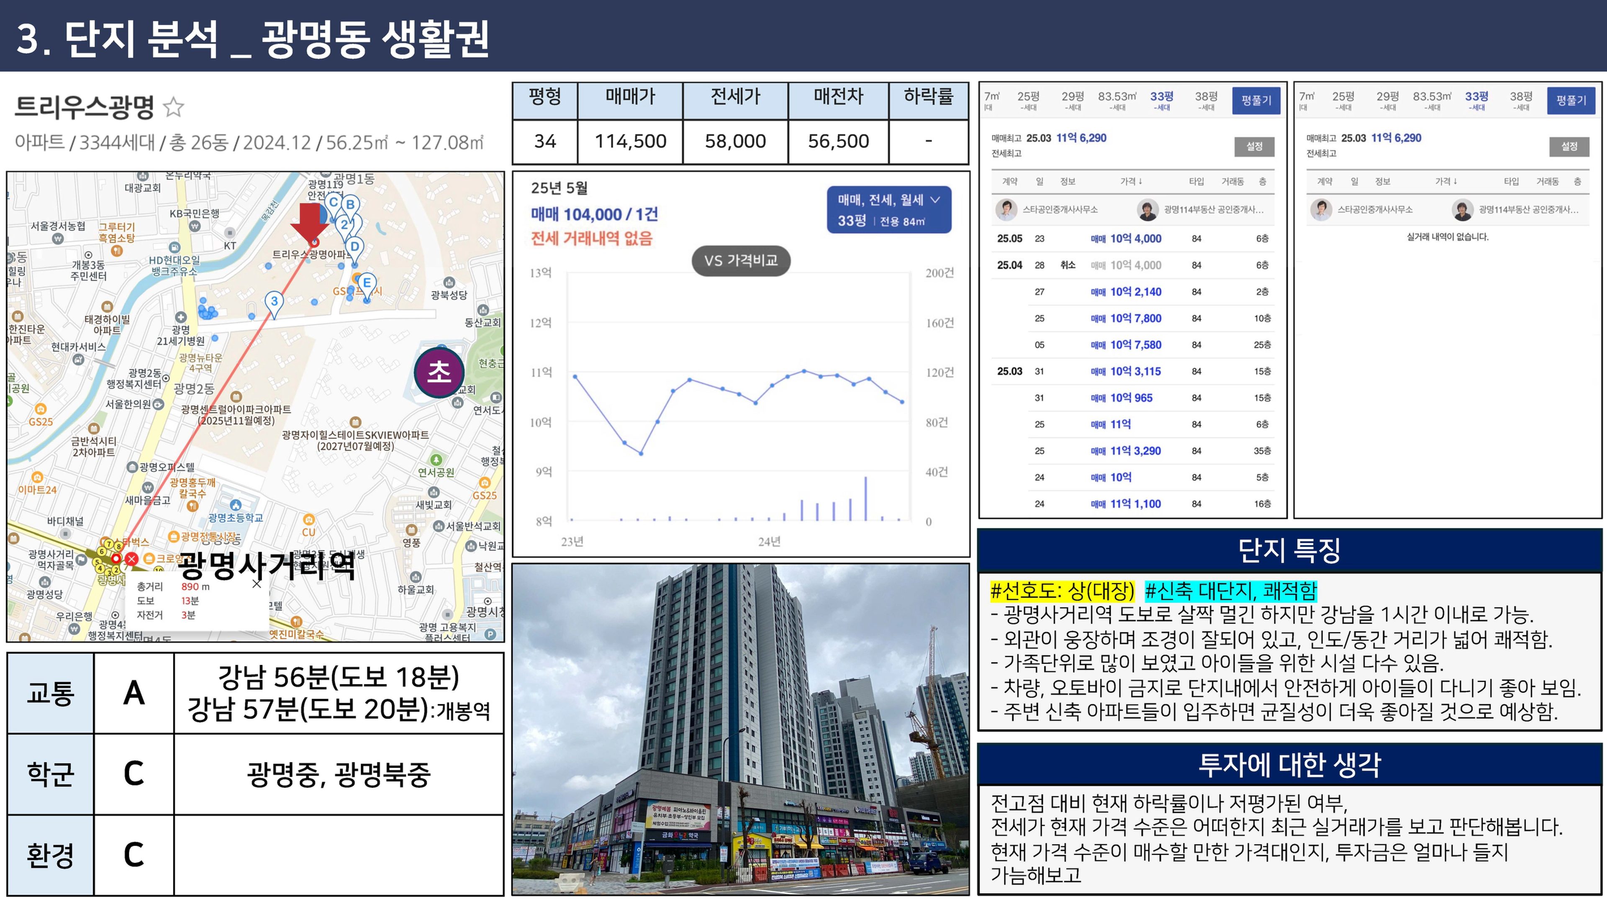The height and width of the screenshot is (904, 1607).
Task: Click the 이마트24 store icon
Action: [37, 478]
